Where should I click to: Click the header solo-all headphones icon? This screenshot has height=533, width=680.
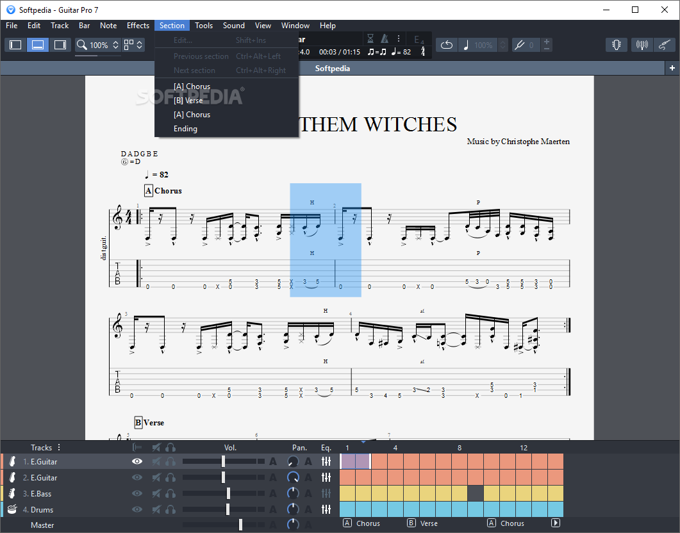click(170, 447)
